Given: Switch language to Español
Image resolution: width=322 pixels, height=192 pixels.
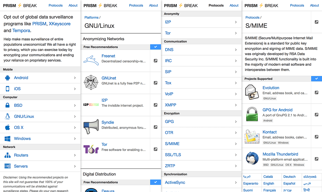Looking at the screenshot, I should pos(289,184).
